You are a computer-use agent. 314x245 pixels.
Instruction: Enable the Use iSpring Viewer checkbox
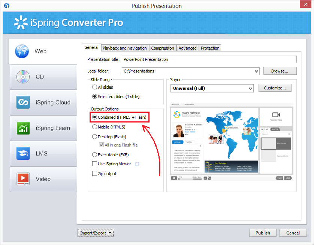click(94, 164)
